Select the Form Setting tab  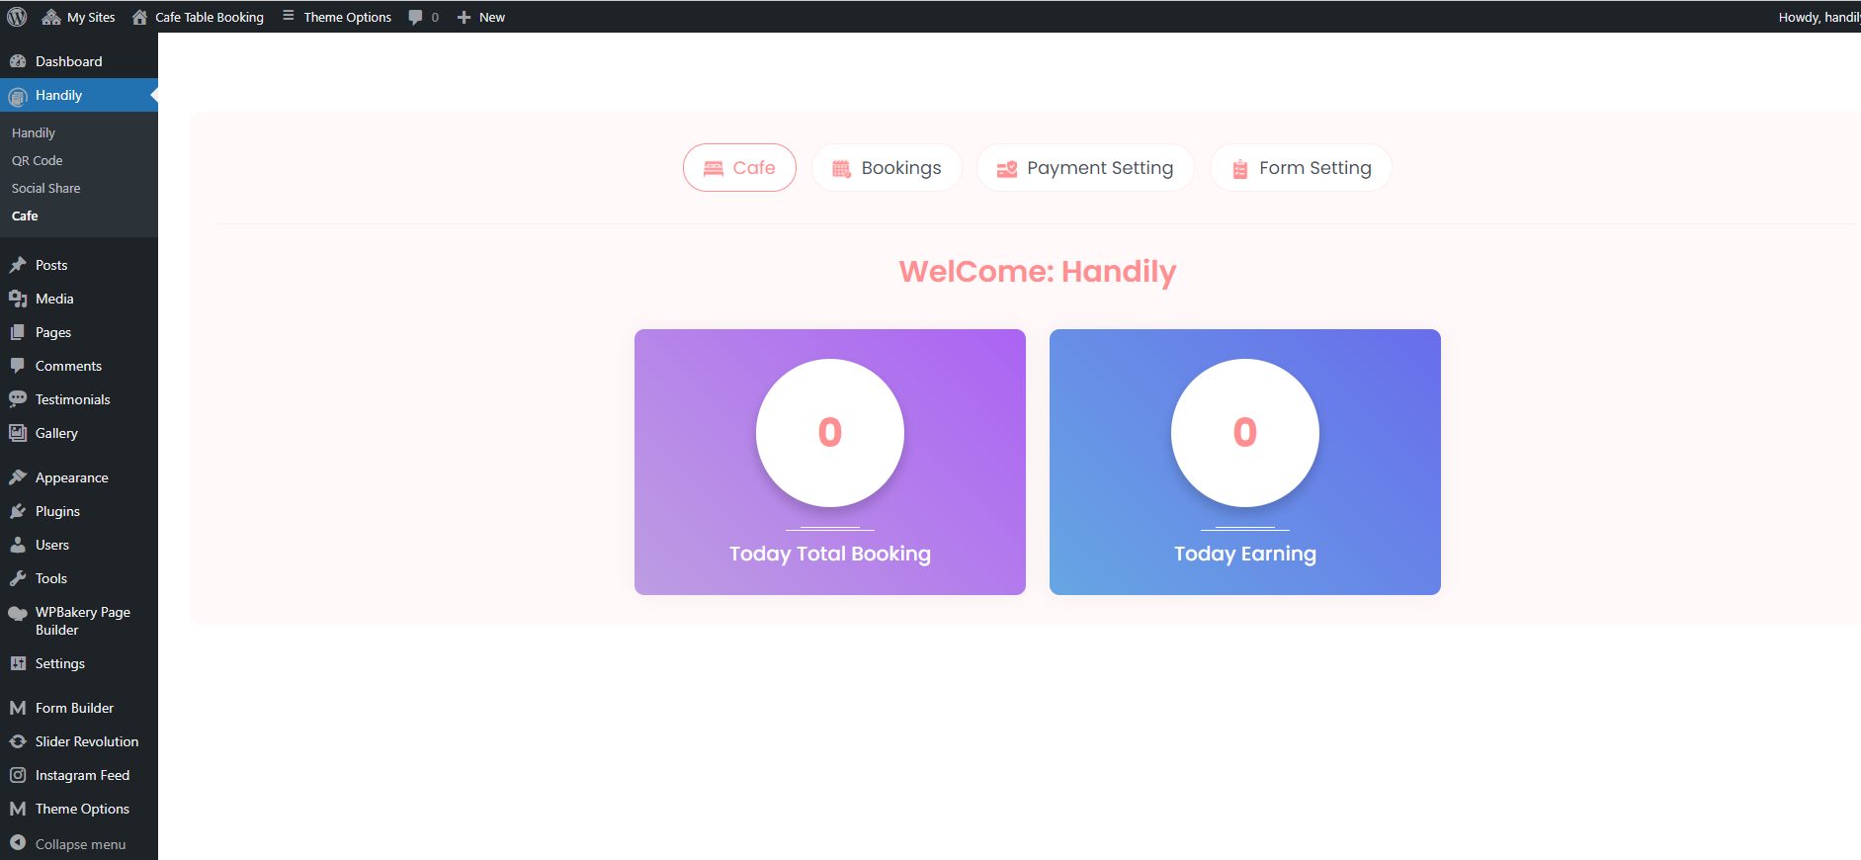1301,168
